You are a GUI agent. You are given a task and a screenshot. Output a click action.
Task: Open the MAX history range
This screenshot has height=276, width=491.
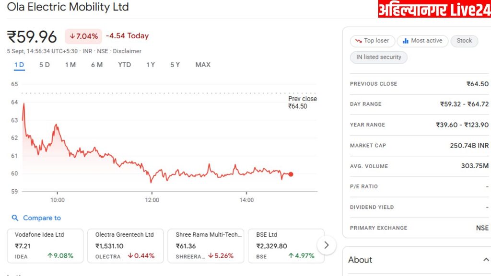203,65
